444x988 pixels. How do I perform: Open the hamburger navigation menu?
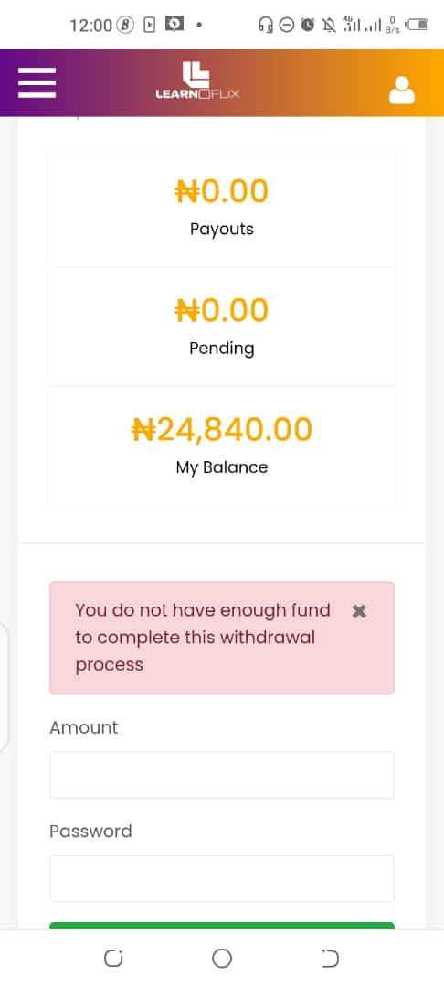click(x=37, y=82)
